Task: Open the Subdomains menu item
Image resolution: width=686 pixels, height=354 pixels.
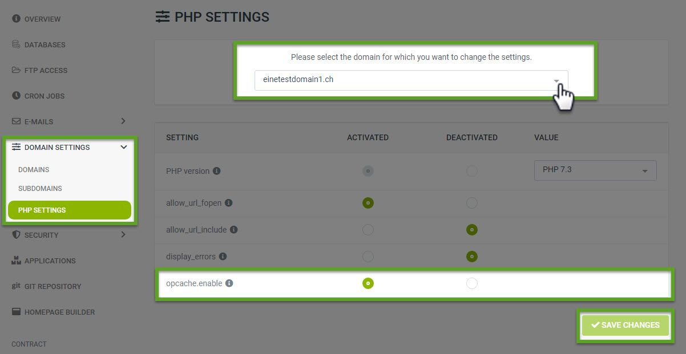Action: pos(40,189)
